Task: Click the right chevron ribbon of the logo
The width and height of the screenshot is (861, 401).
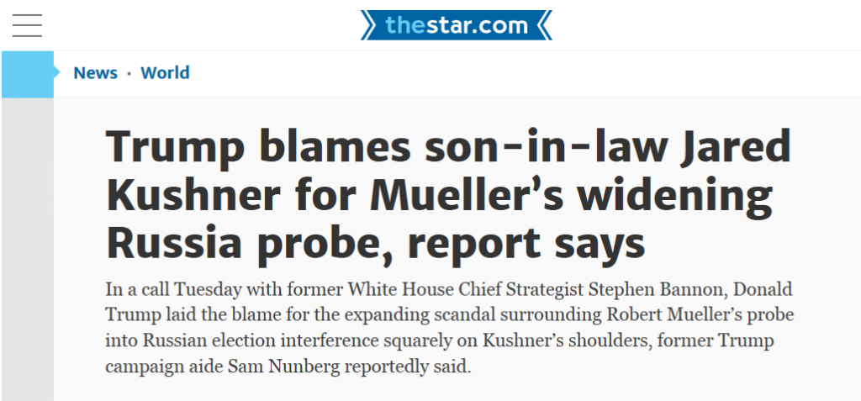Action: pos(543,25)
